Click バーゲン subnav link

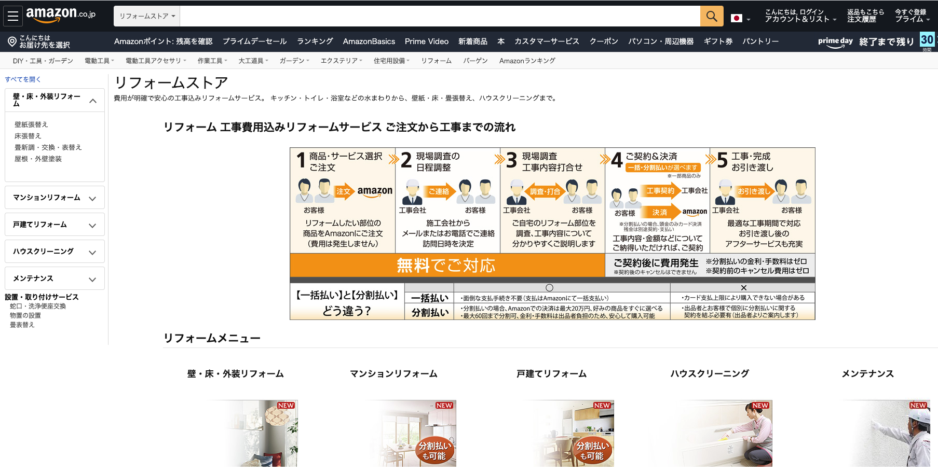tap(475, 61)
